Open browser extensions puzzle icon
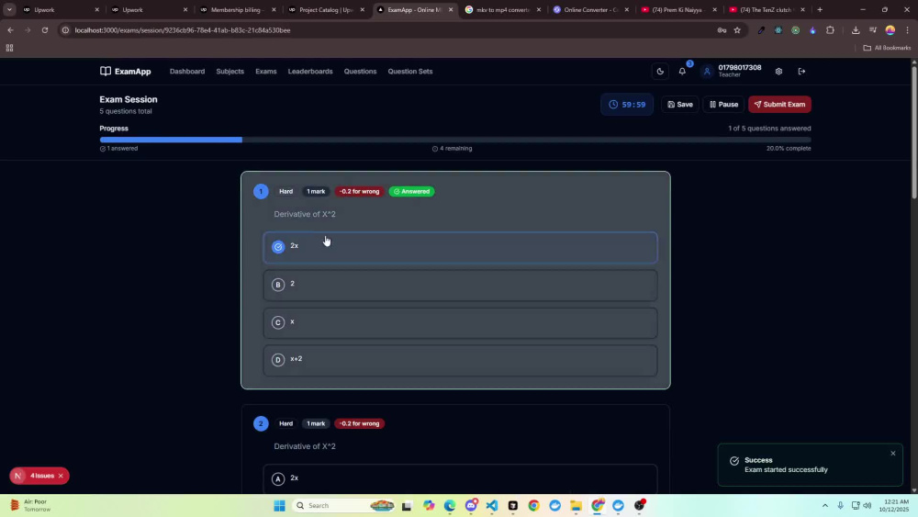 pyautogui.click(x=830, y=30)
